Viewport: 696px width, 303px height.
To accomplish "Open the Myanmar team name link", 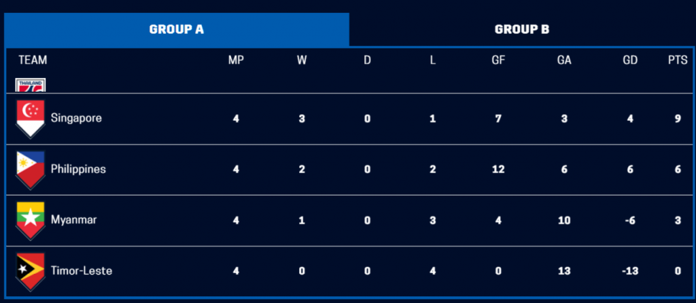I will [73, 220].
